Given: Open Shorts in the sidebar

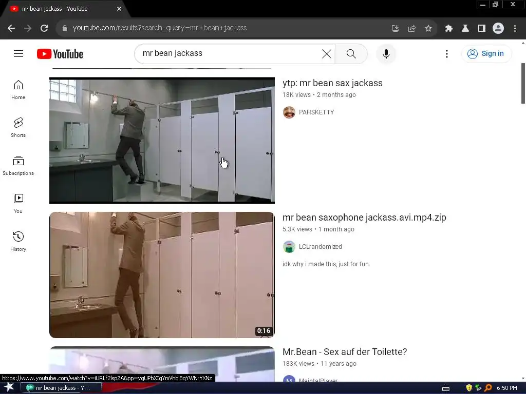Looking at the screenshot, I should click(18, 128).
